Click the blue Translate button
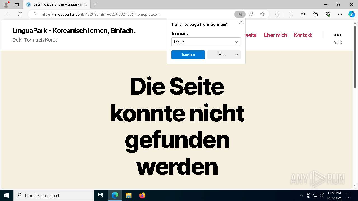This screenshot has width=358, height=201. coord(188,55)
